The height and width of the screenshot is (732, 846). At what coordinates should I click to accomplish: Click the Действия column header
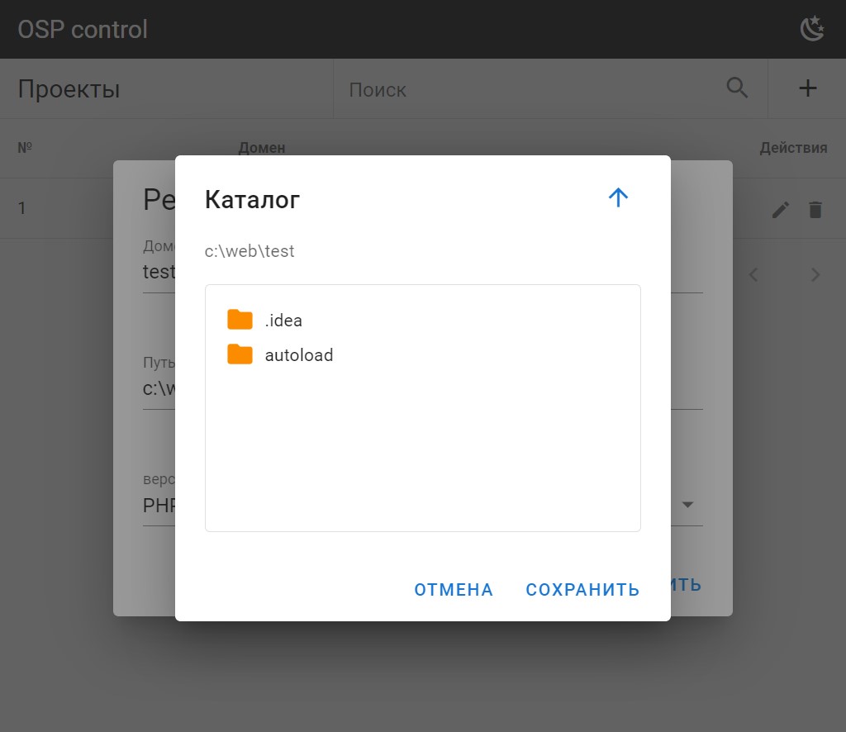click(793, 148)
